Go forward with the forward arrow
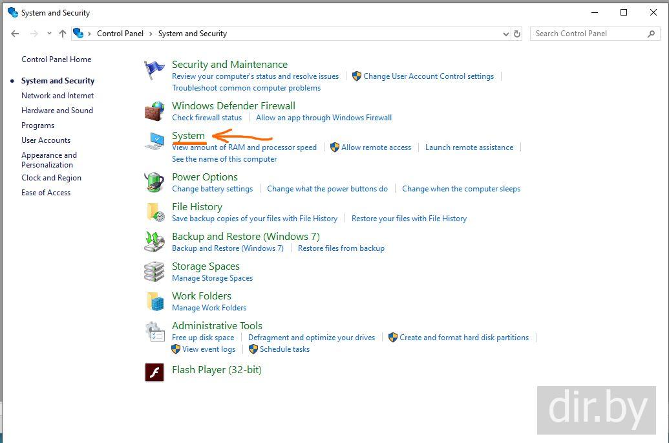 pyautogui.click(x=34, y=34)
